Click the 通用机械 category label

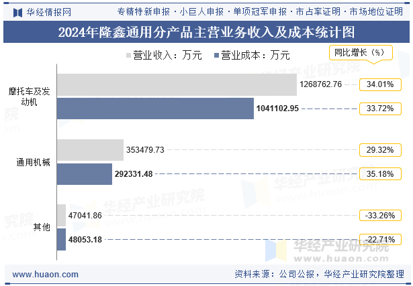(x=33, y=162)
